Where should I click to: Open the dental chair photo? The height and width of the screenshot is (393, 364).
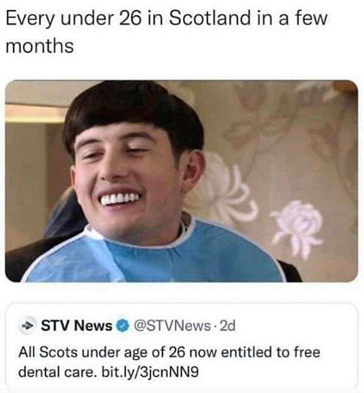coord(181,181)
